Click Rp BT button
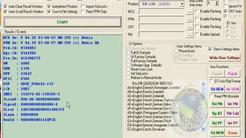The height and width of the screenshot is (138, 246). click(x=217, y=113)
